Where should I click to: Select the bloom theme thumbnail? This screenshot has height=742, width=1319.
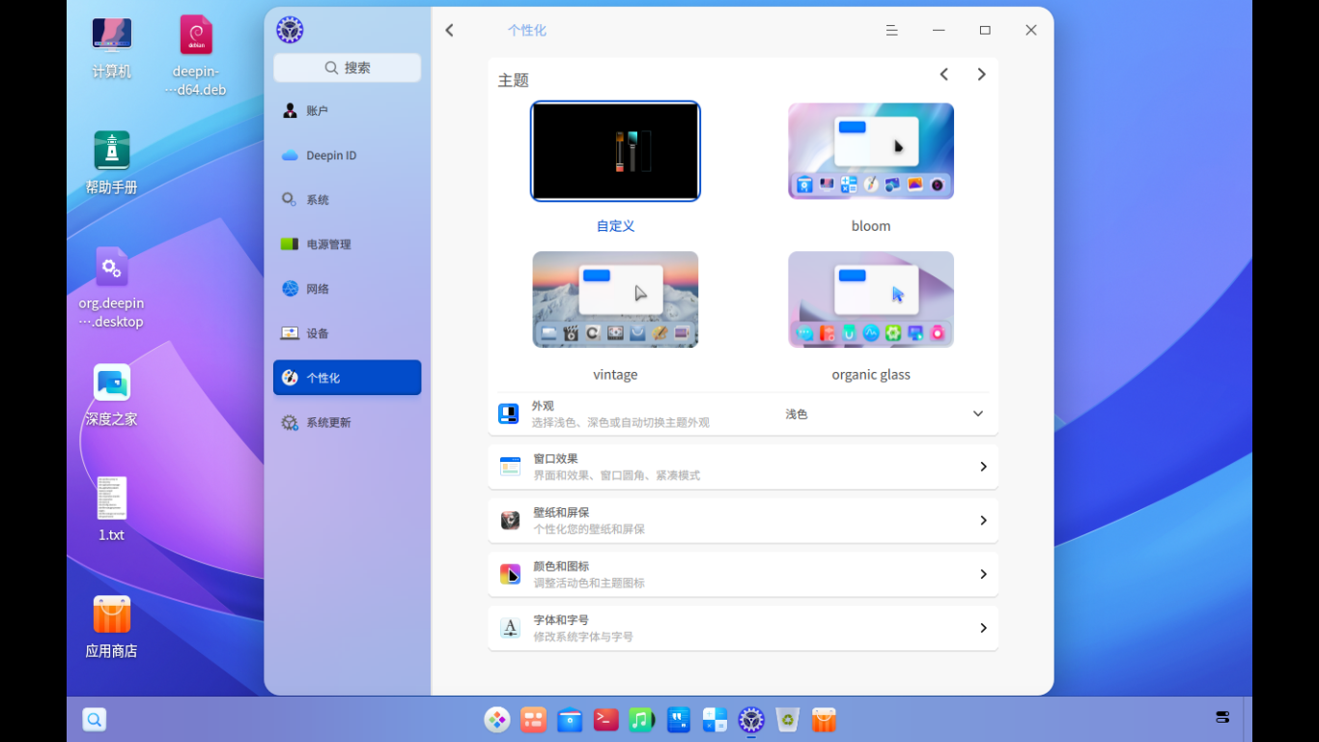point(871,151)
